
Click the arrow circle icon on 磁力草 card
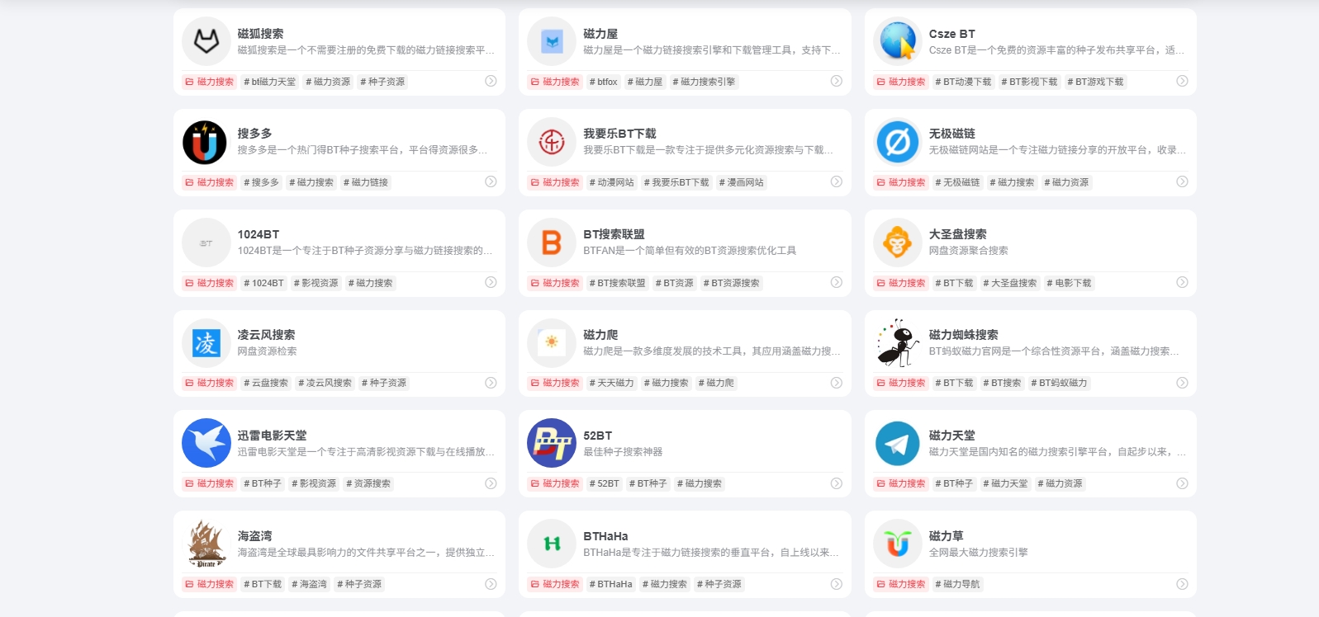1182,584
